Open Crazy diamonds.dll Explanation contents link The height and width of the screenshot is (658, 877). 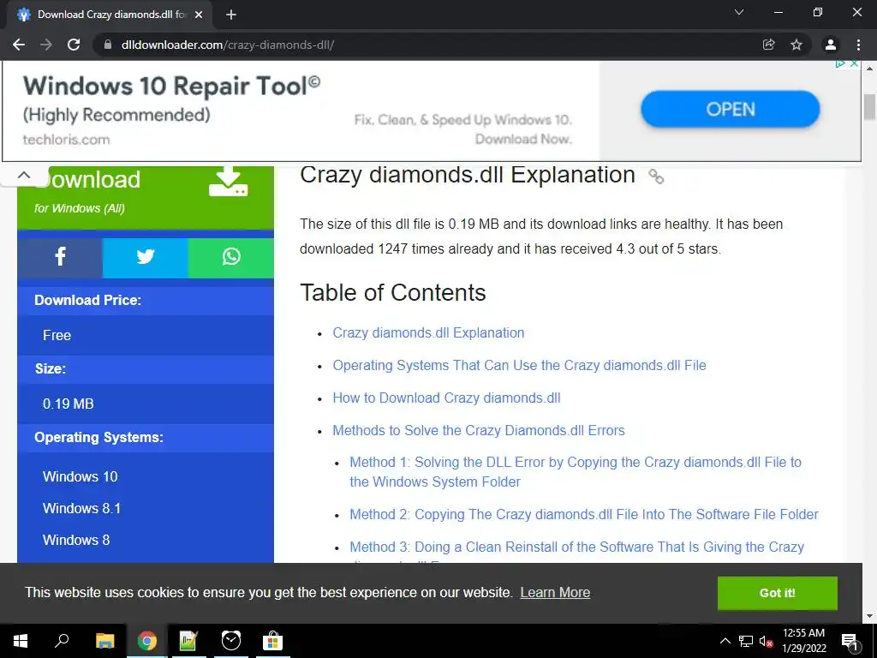click(x=428, y=333)
